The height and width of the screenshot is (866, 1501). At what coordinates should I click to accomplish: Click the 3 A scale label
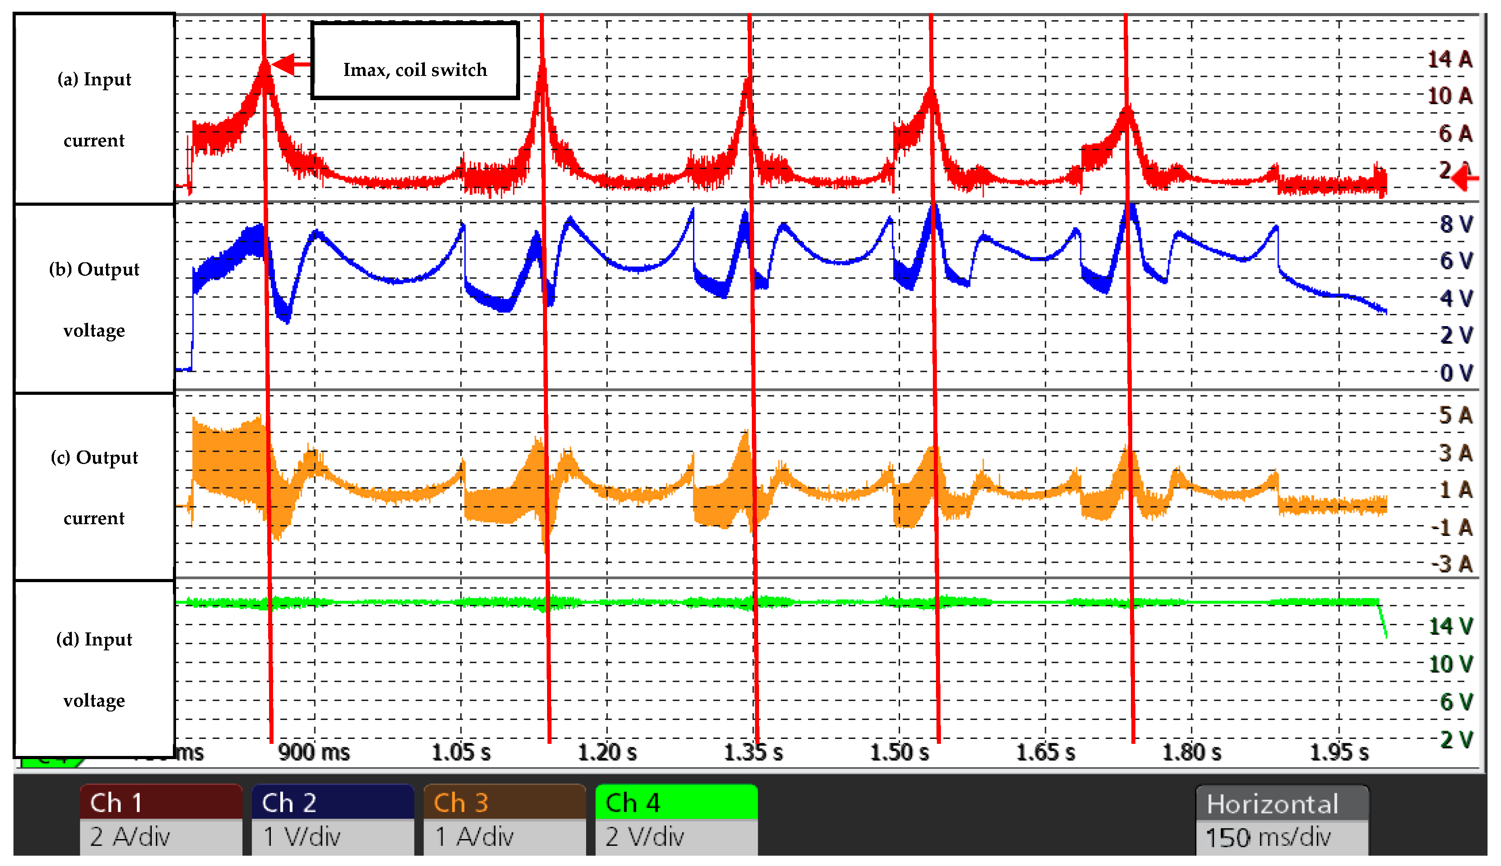pos(1456,453)
